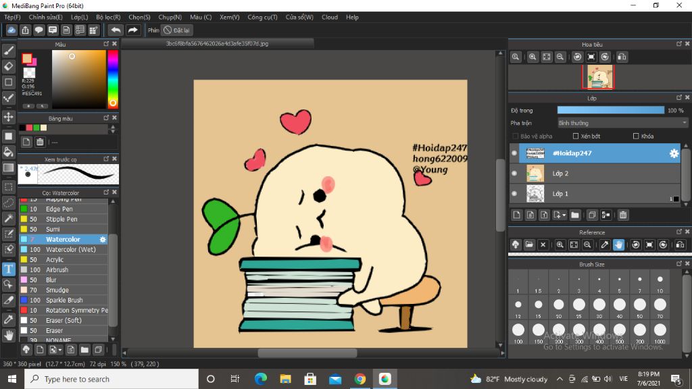Select the Hand pan tool
692x389 pixels.
click(x=9, y=335)
